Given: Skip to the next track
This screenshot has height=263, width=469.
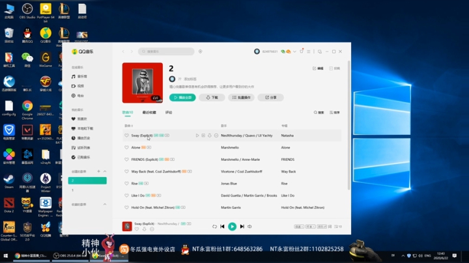Looking at the screenshot, I should click(x=242, y=227).
